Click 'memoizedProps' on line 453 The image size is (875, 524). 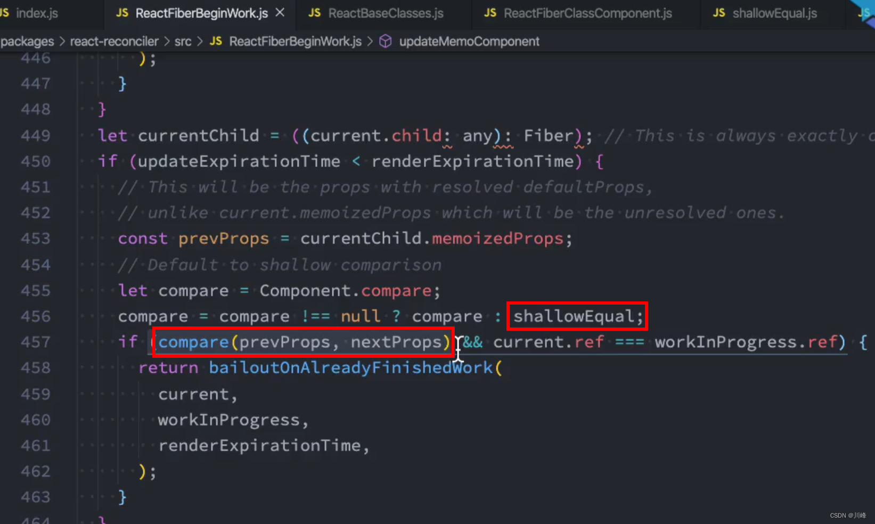[497, 239]
